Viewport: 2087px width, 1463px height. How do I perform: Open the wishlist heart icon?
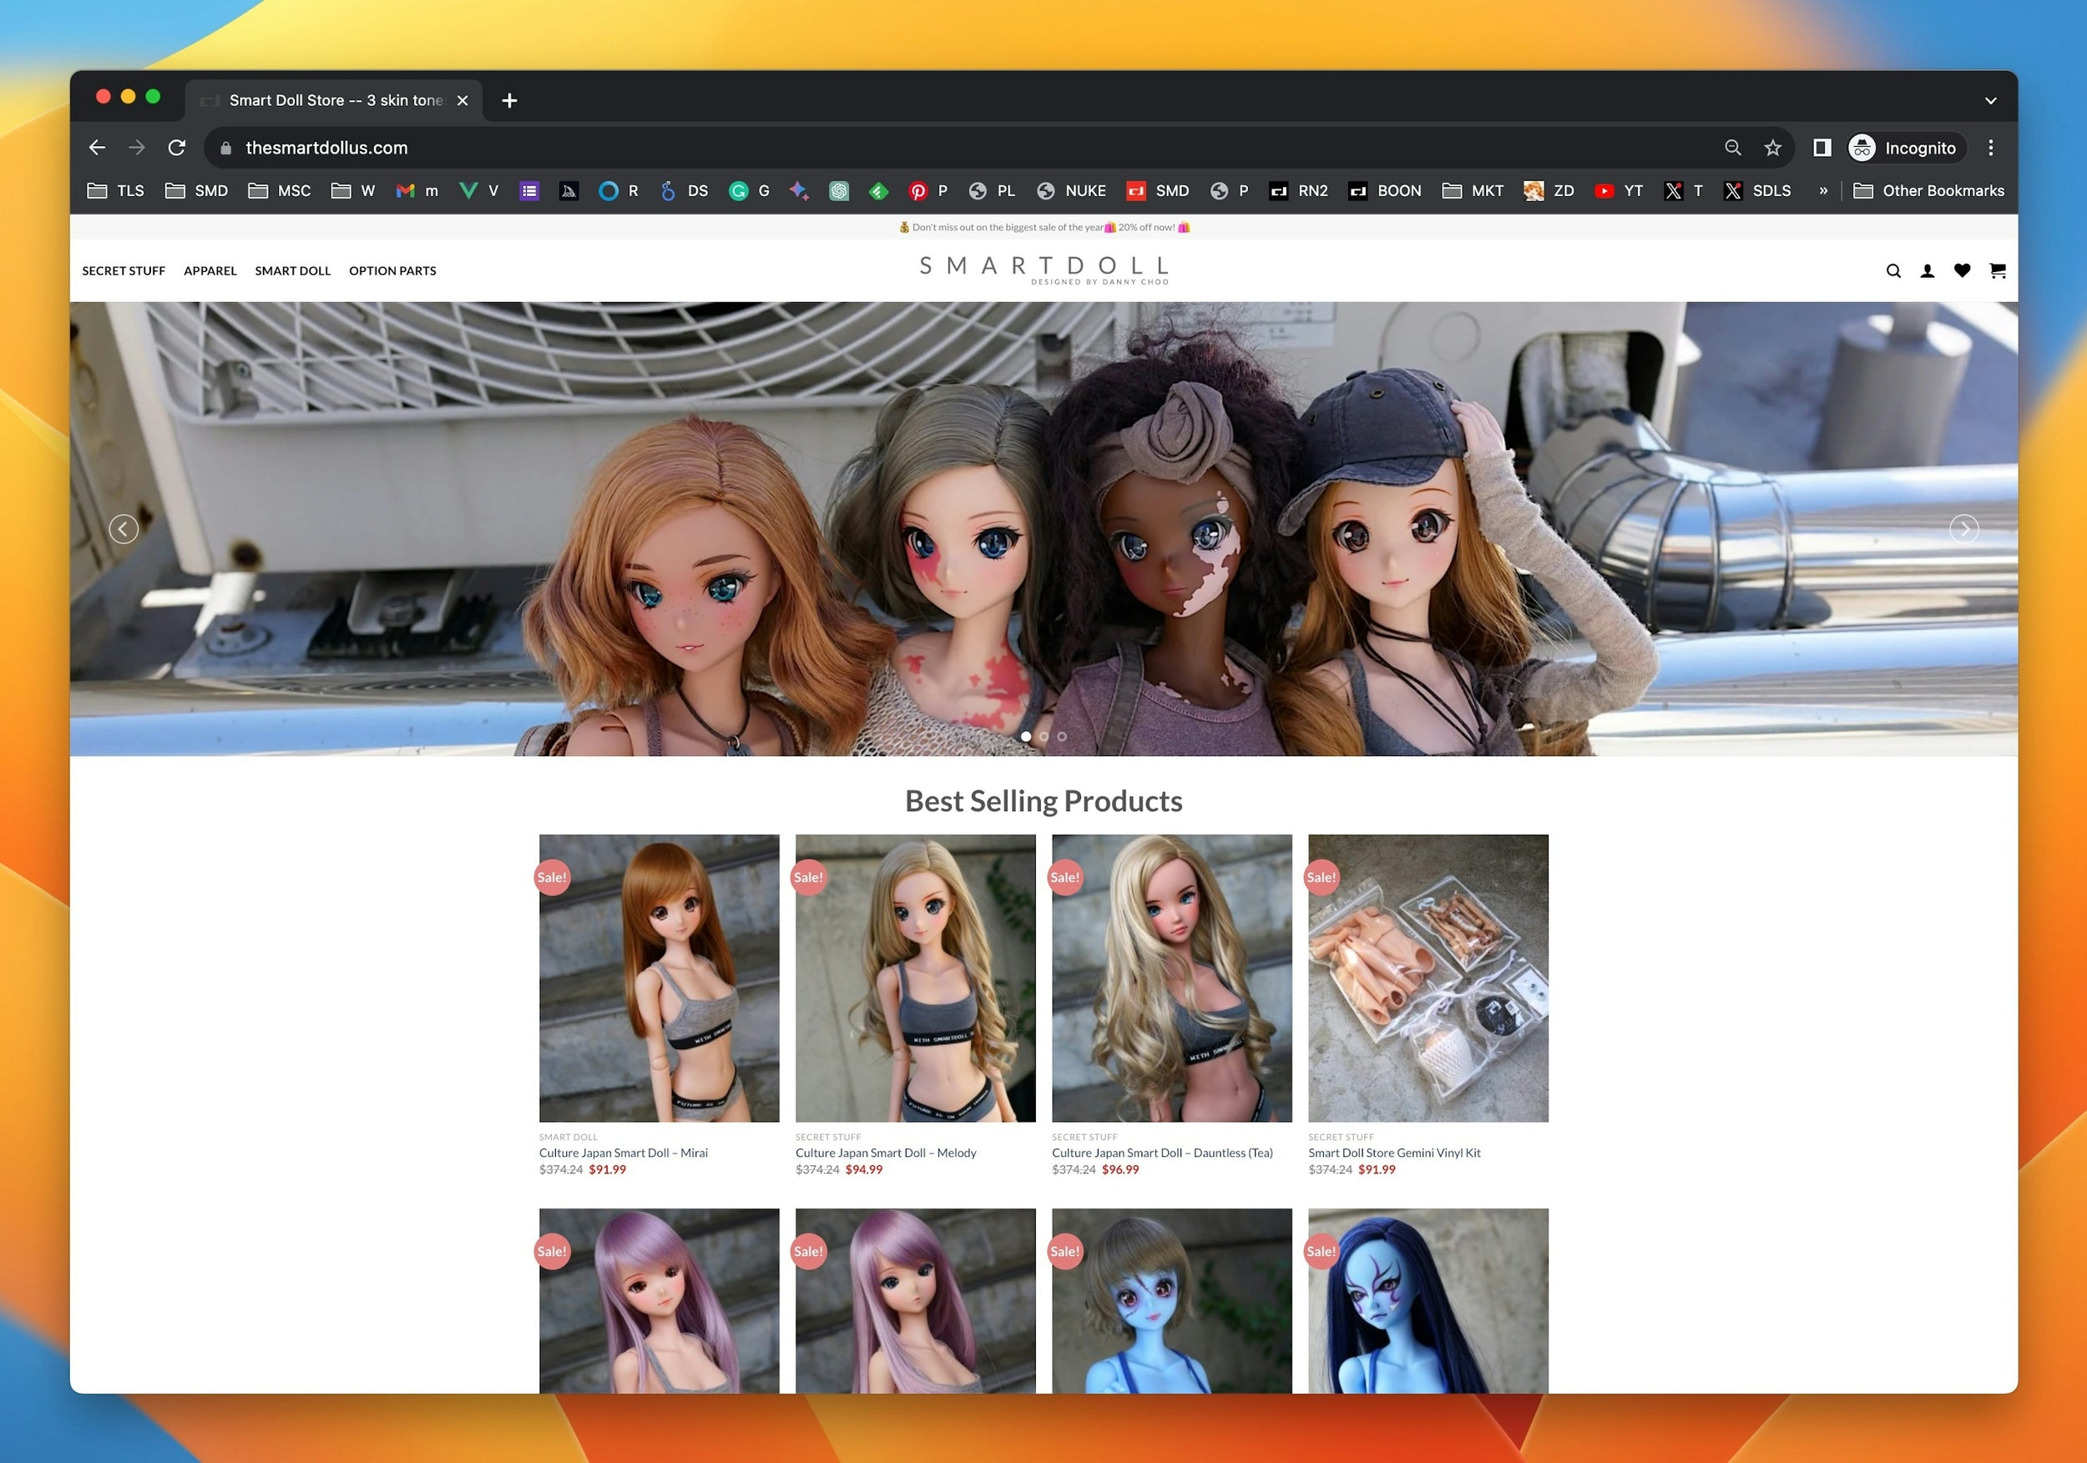(x=1963, y=270)
